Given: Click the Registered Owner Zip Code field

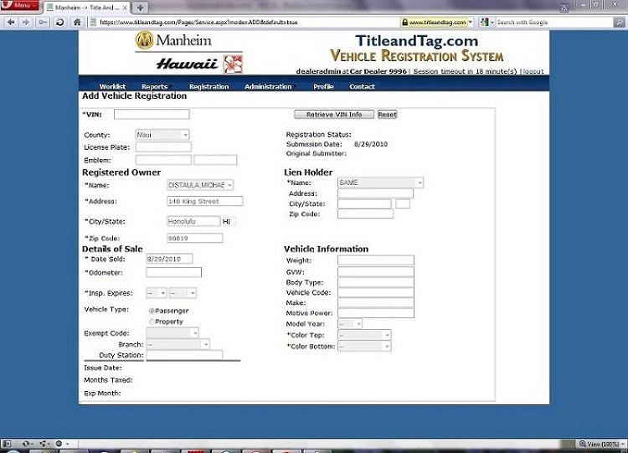Looking at the screenshot, I should pos(194,239).
